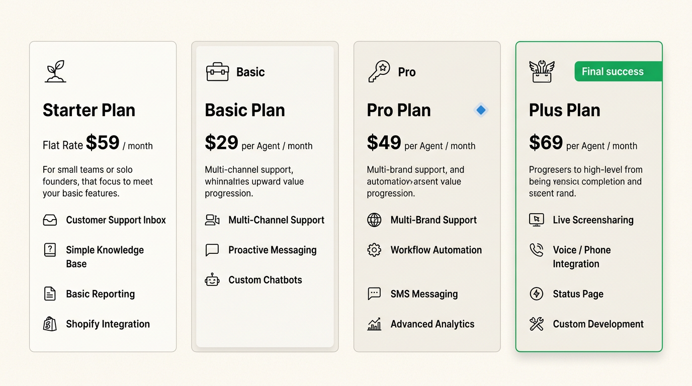
Task: Click the Starter Plan $59 price
Action: coord(103,143)
